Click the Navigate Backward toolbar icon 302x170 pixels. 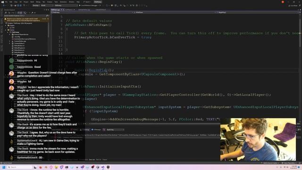(x=4, y=6)
